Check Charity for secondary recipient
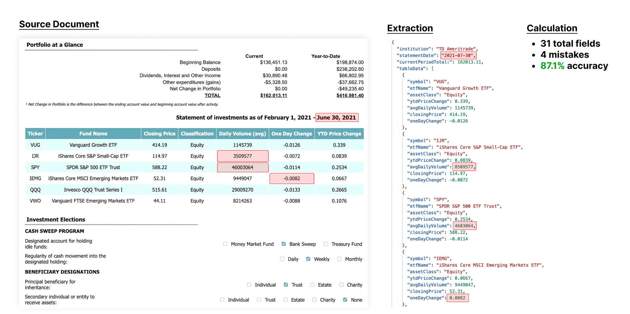630x314 pixels. (x=314, y=300)
